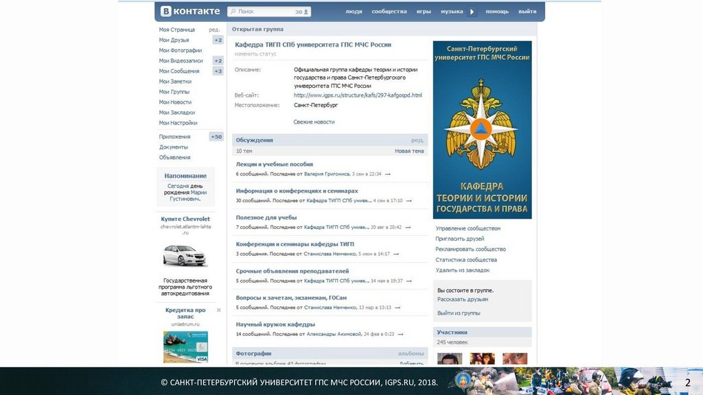This screenshot has height=395, width=703.
Task: Click Пригласить друзей
Action: tap(459, 239)
